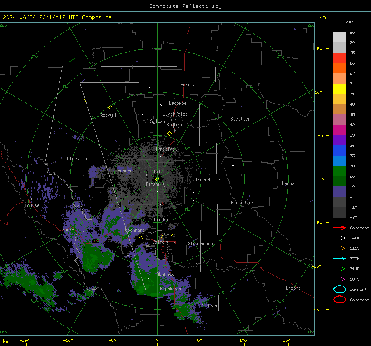Image resolution: width=371 pixels, height=346 pixels.
Task: Select the magenta 39-42 dBZ color swatch
Action: pos(340,130)
